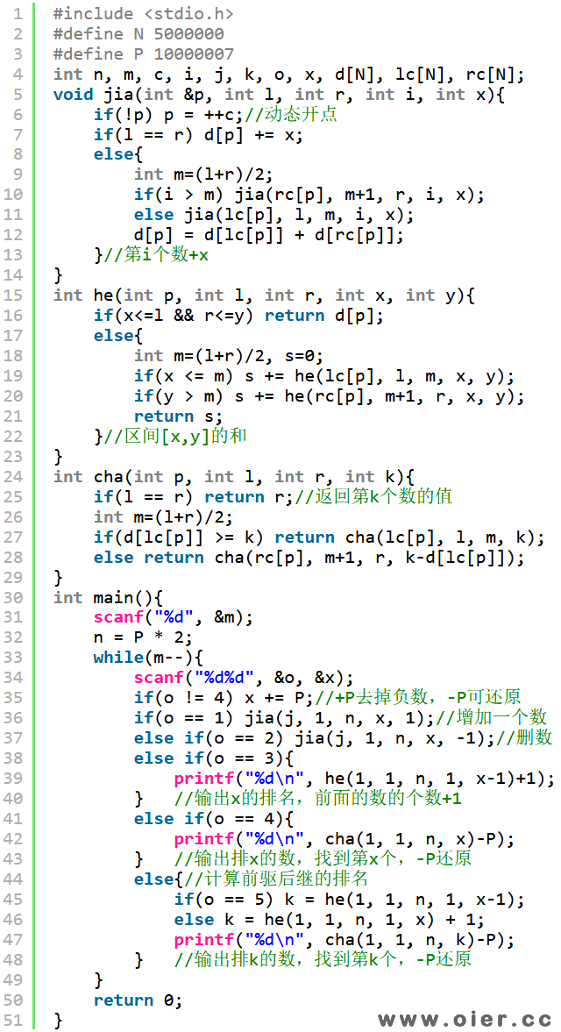Click the 'return 0;' statement
Viewport: 561px width, 1032px height.
coord(138,1000)
